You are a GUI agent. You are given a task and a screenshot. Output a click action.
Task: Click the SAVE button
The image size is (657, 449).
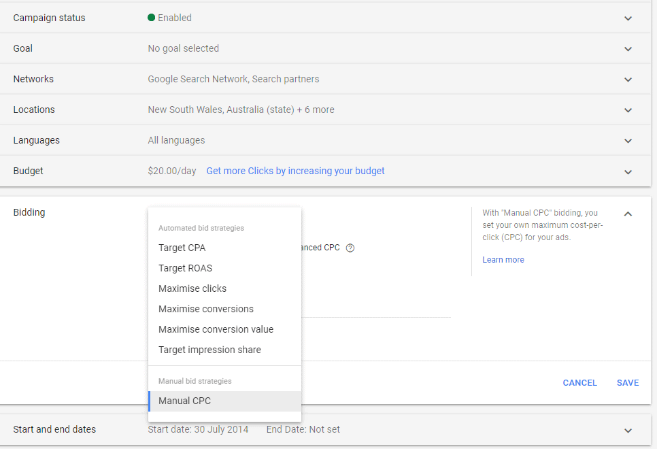coord(627,383)
